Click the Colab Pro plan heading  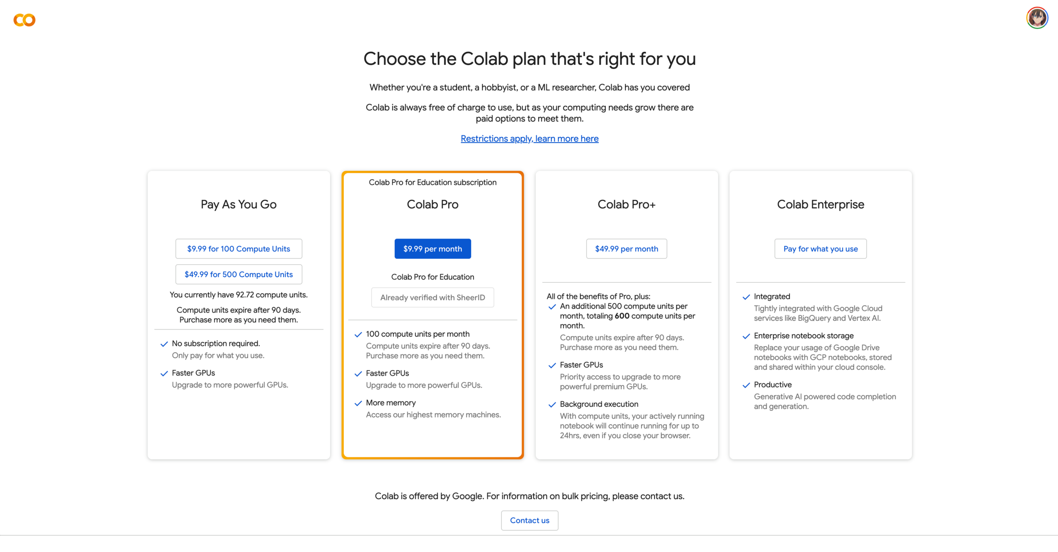coord(432,205)
